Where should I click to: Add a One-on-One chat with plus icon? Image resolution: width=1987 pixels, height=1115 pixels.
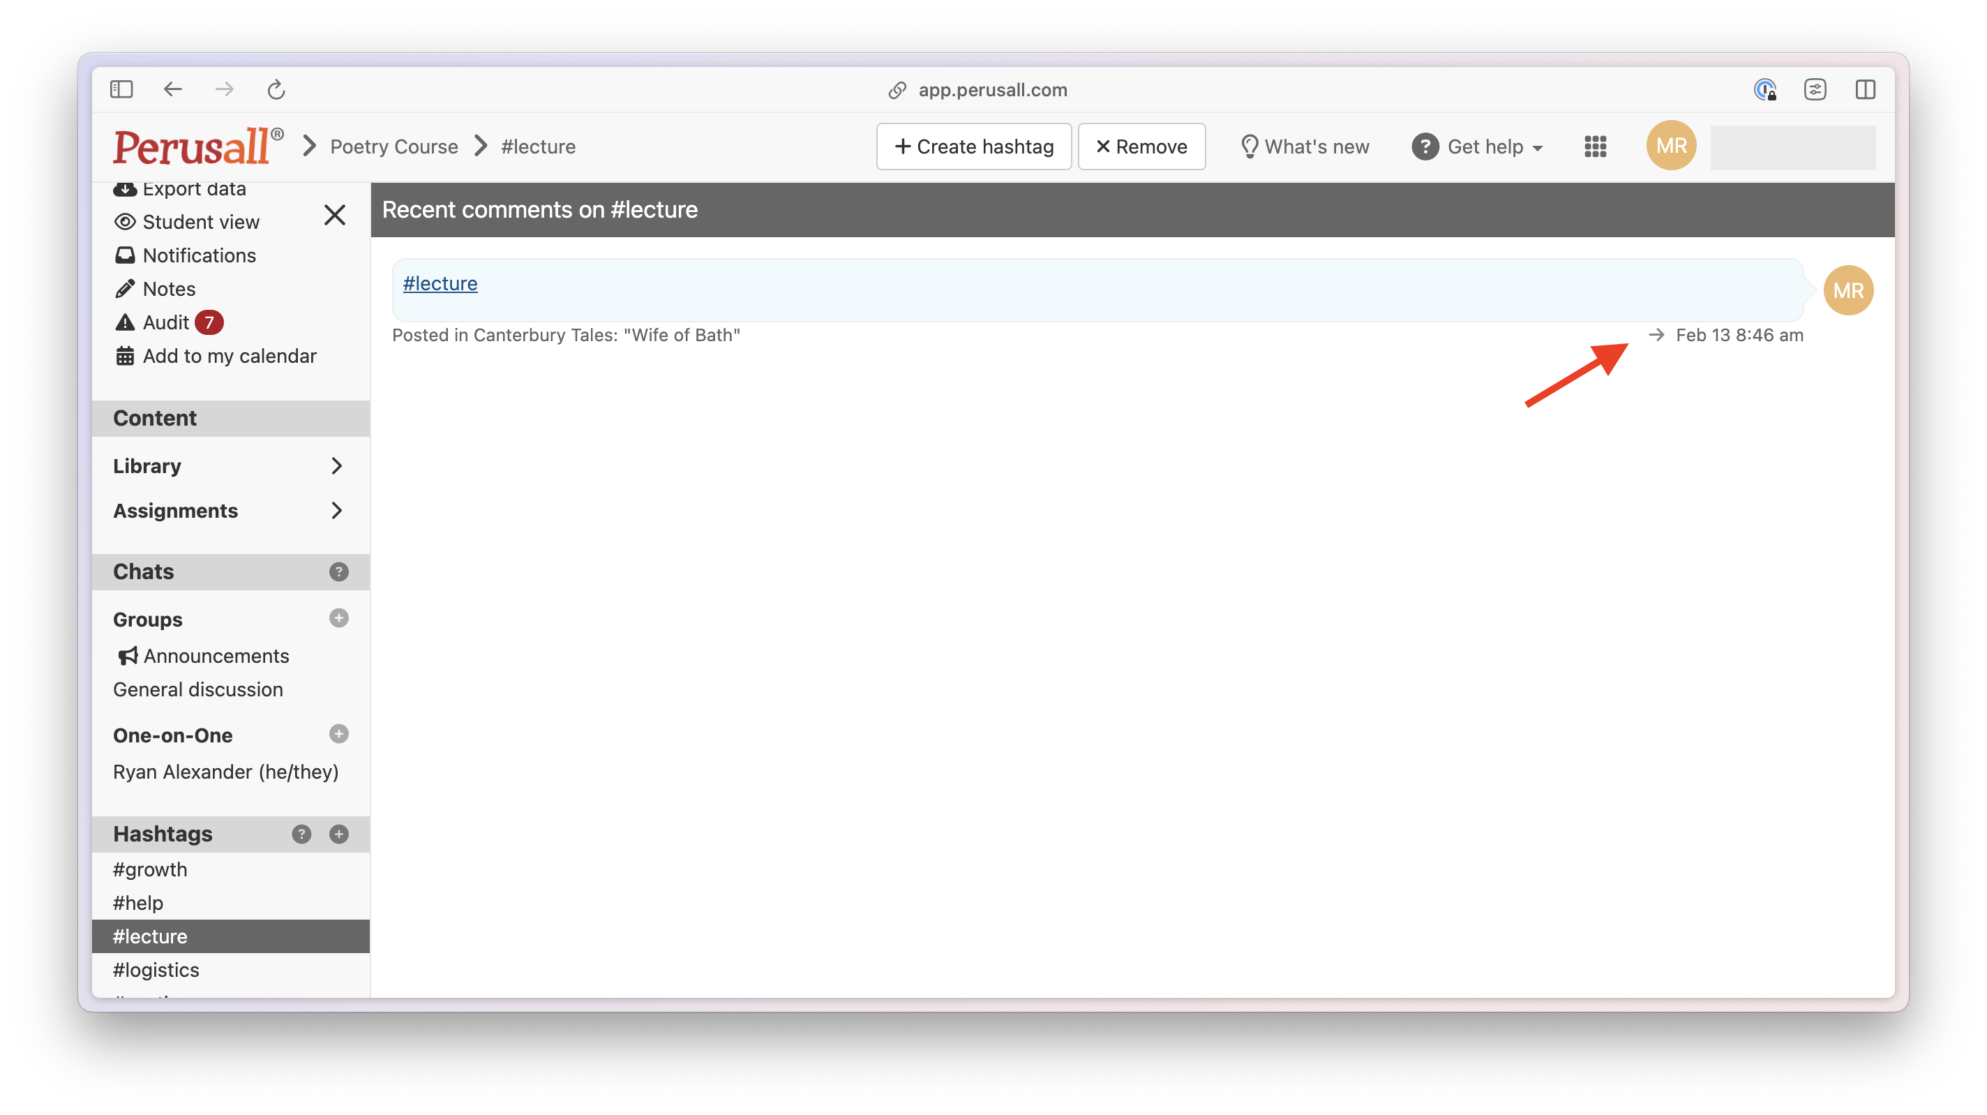click(338, 734)
